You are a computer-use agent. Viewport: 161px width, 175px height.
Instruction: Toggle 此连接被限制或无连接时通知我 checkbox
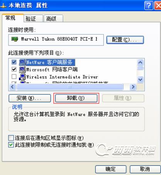(11, 145)
